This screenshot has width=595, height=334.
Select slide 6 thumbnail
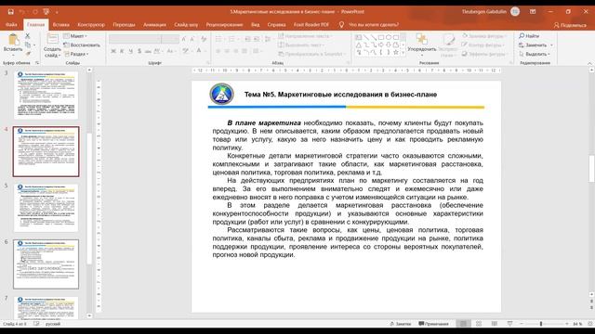(46, 264)
